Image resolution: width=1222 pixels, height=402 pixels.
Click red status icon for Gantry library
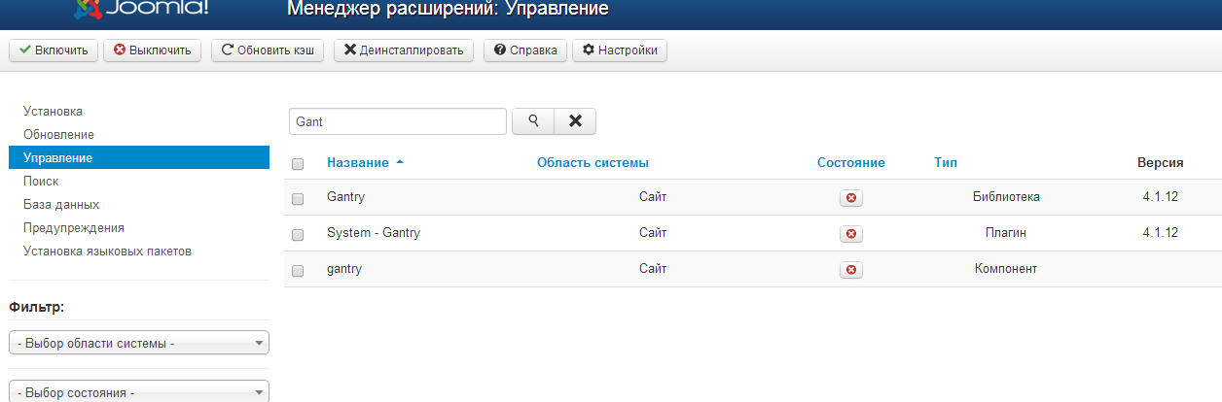(851, 198)
